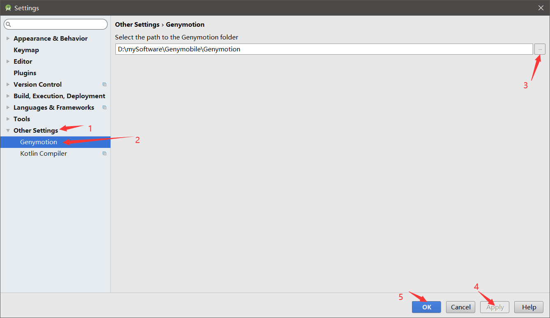Click the 'Other Settings › Genymotion' breadcrumb heading
The height and width of the screenshot is (318, 550).
pos(160,24)
